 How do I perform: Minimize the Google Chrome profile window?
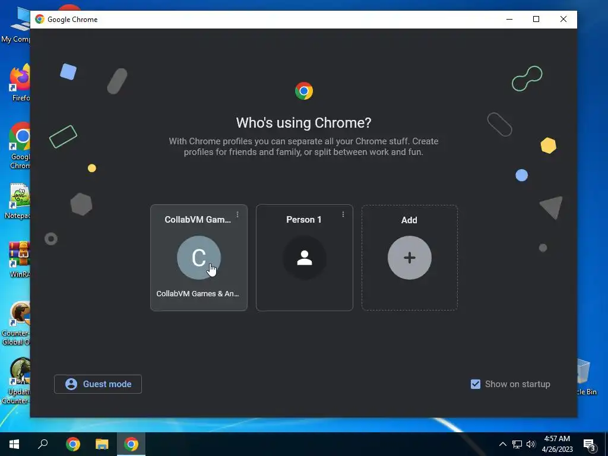509,20
